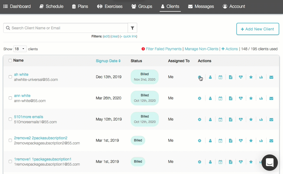Image resolution: width=283 pixels, height=174 pixels.
Task: Send message via envelope icon for ann white
Action: 271,98
